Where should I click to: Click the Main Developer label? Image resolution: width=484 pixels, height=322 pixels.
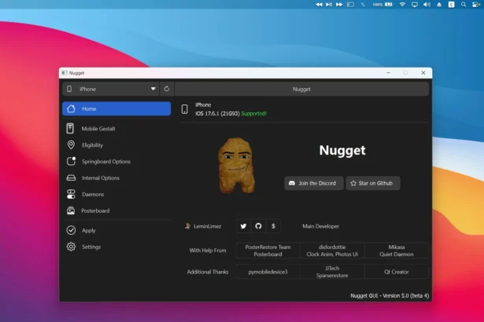pos(321,226)
